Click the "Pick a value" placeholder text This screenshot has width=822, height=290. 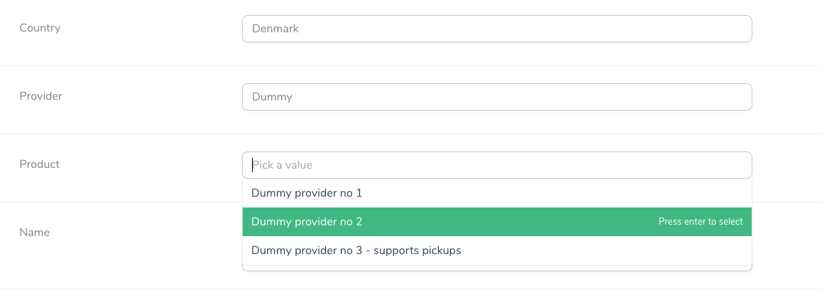[x=283, y=165]
